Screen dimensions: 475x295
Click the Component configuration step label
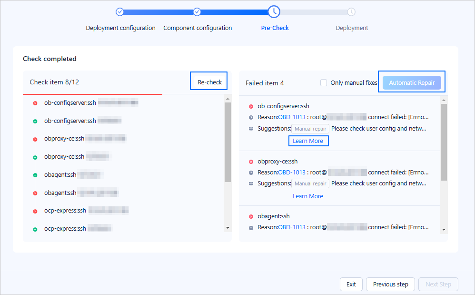pyautogui.click(x=198, y=28)
